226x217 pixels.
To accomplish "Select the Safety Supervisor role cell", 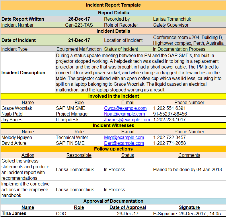I will tap(189, 25).
